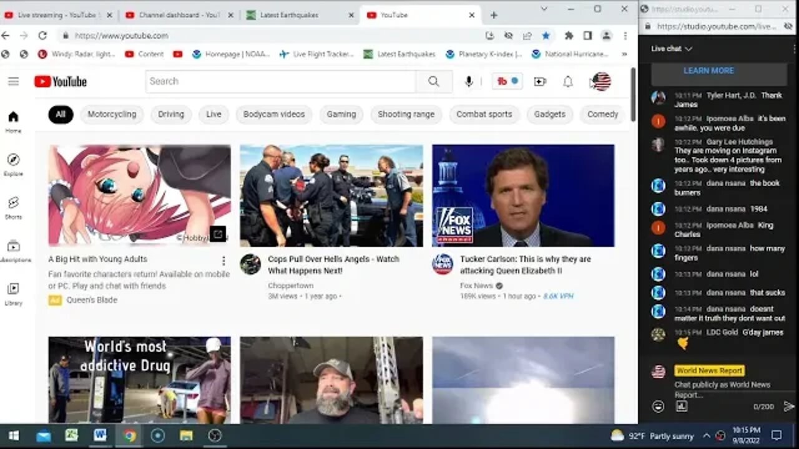Open the Choppertown channel avatar
This screenshot has width=799, height=449.
[250, 264]
